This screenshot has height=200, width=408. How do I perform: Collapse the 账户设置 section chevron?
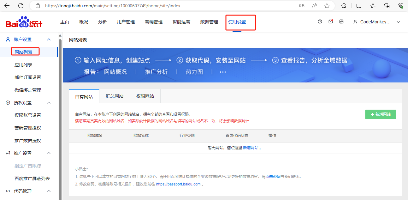pos(49,39)
